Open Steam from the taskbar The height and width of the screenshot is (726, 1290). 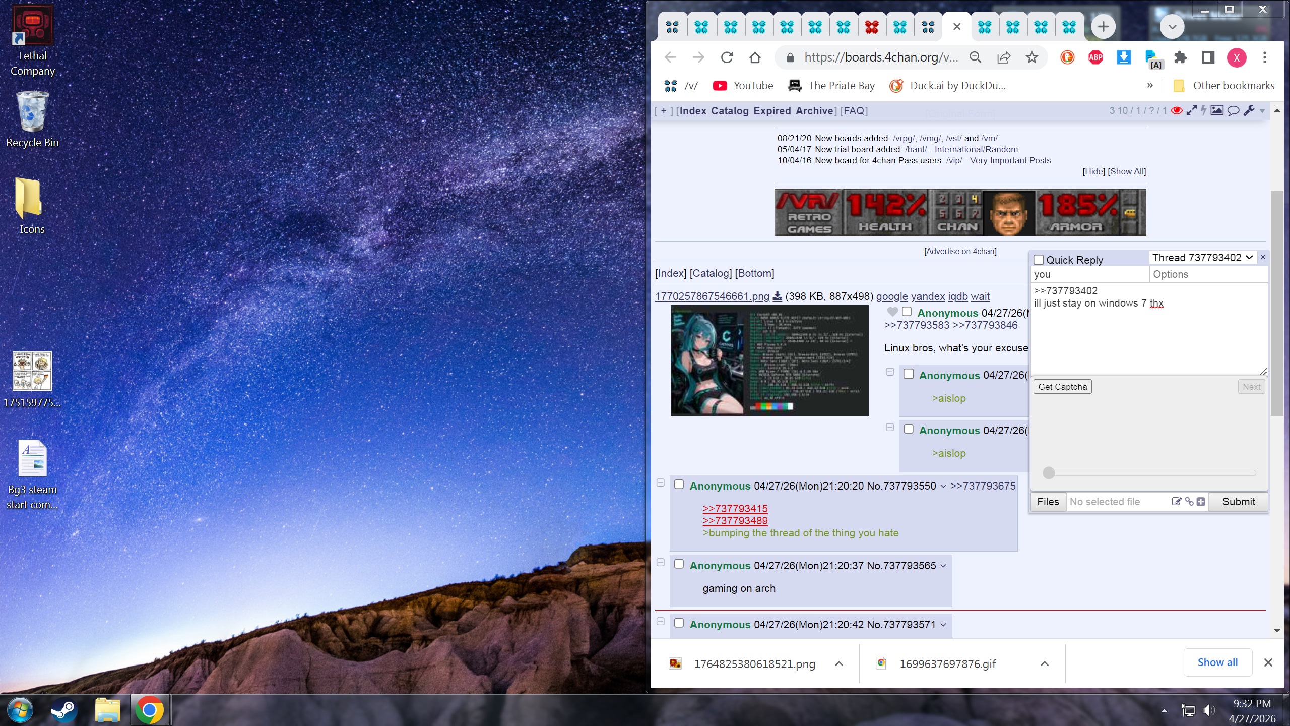(63, 710)
